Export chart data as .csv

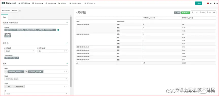pyautogui.click(x=209, y=12)
